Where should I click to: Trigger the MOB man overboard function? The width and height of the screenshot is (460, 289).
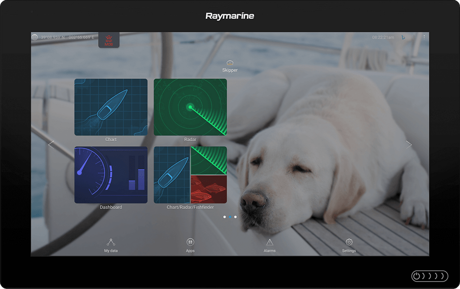pyautogui.click(x=108, y=39)
